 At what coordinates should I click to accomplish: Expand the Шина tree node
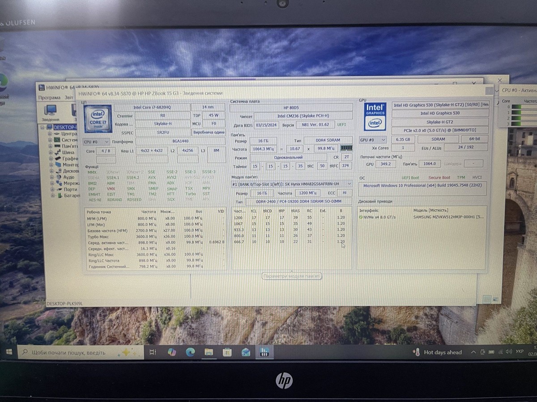(51, 152)
